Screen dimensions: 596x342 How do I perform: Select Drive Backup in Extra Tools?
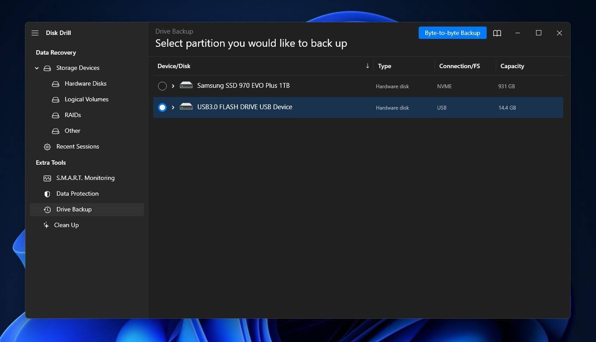tap(87, 209)
